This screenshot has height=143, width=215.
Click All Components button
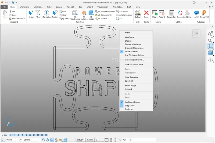point(103,15)
